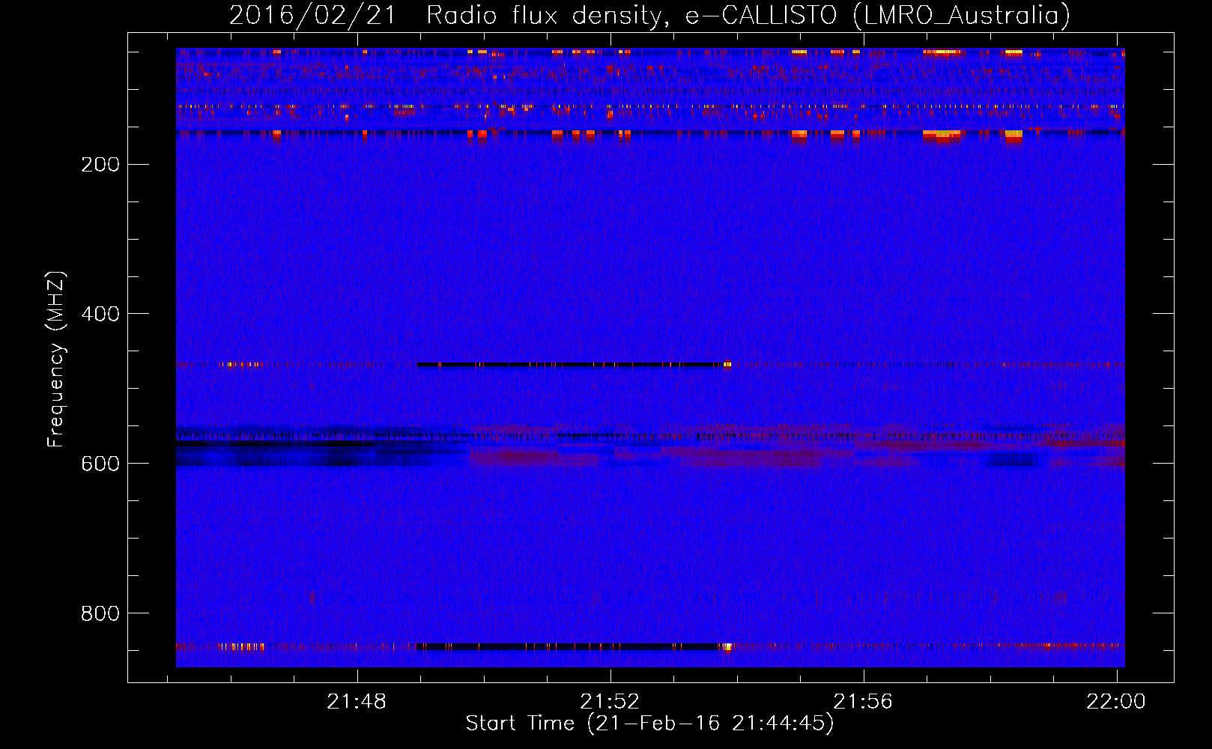
Task: Click the date "2016/02/21" in the title
Action: point(312,15)
